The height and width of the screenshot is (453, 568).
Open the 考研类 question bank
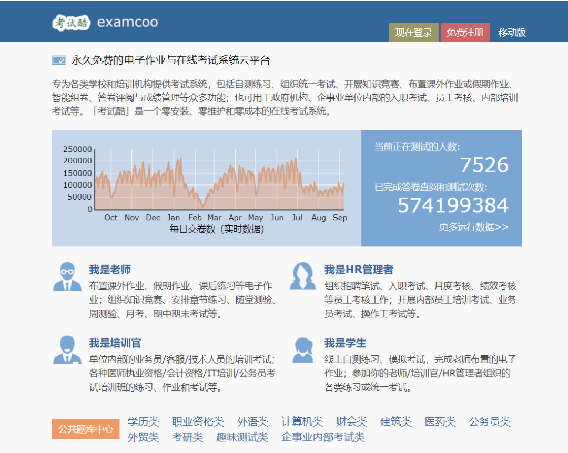point(188,437)
